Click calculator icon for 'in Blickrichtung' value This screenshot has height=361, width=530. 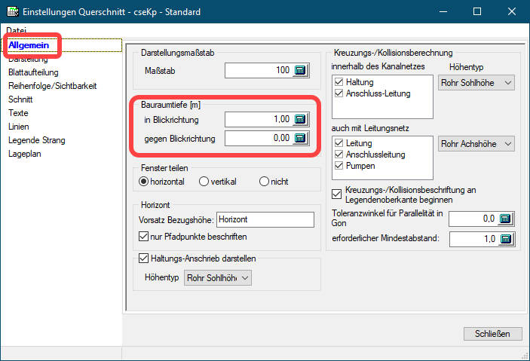tap(301, 119)
